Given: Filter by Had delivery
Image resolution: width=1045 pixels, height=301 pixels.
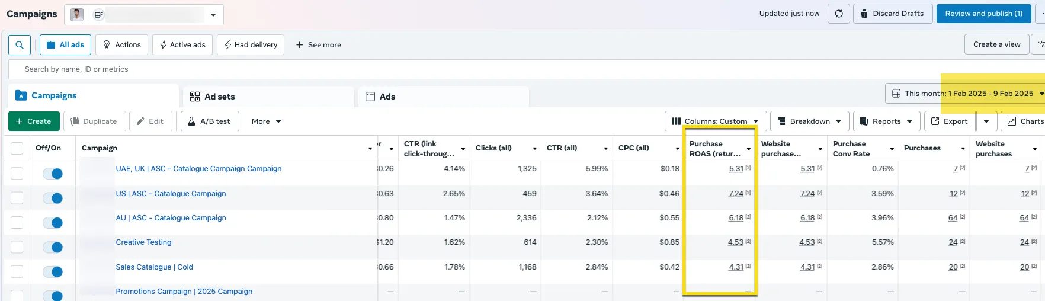Looking at the screenshot, I should click(x=251, y=45).
